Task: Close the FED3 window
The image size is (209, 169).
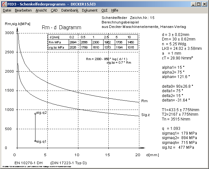Action: coord(204,4)
